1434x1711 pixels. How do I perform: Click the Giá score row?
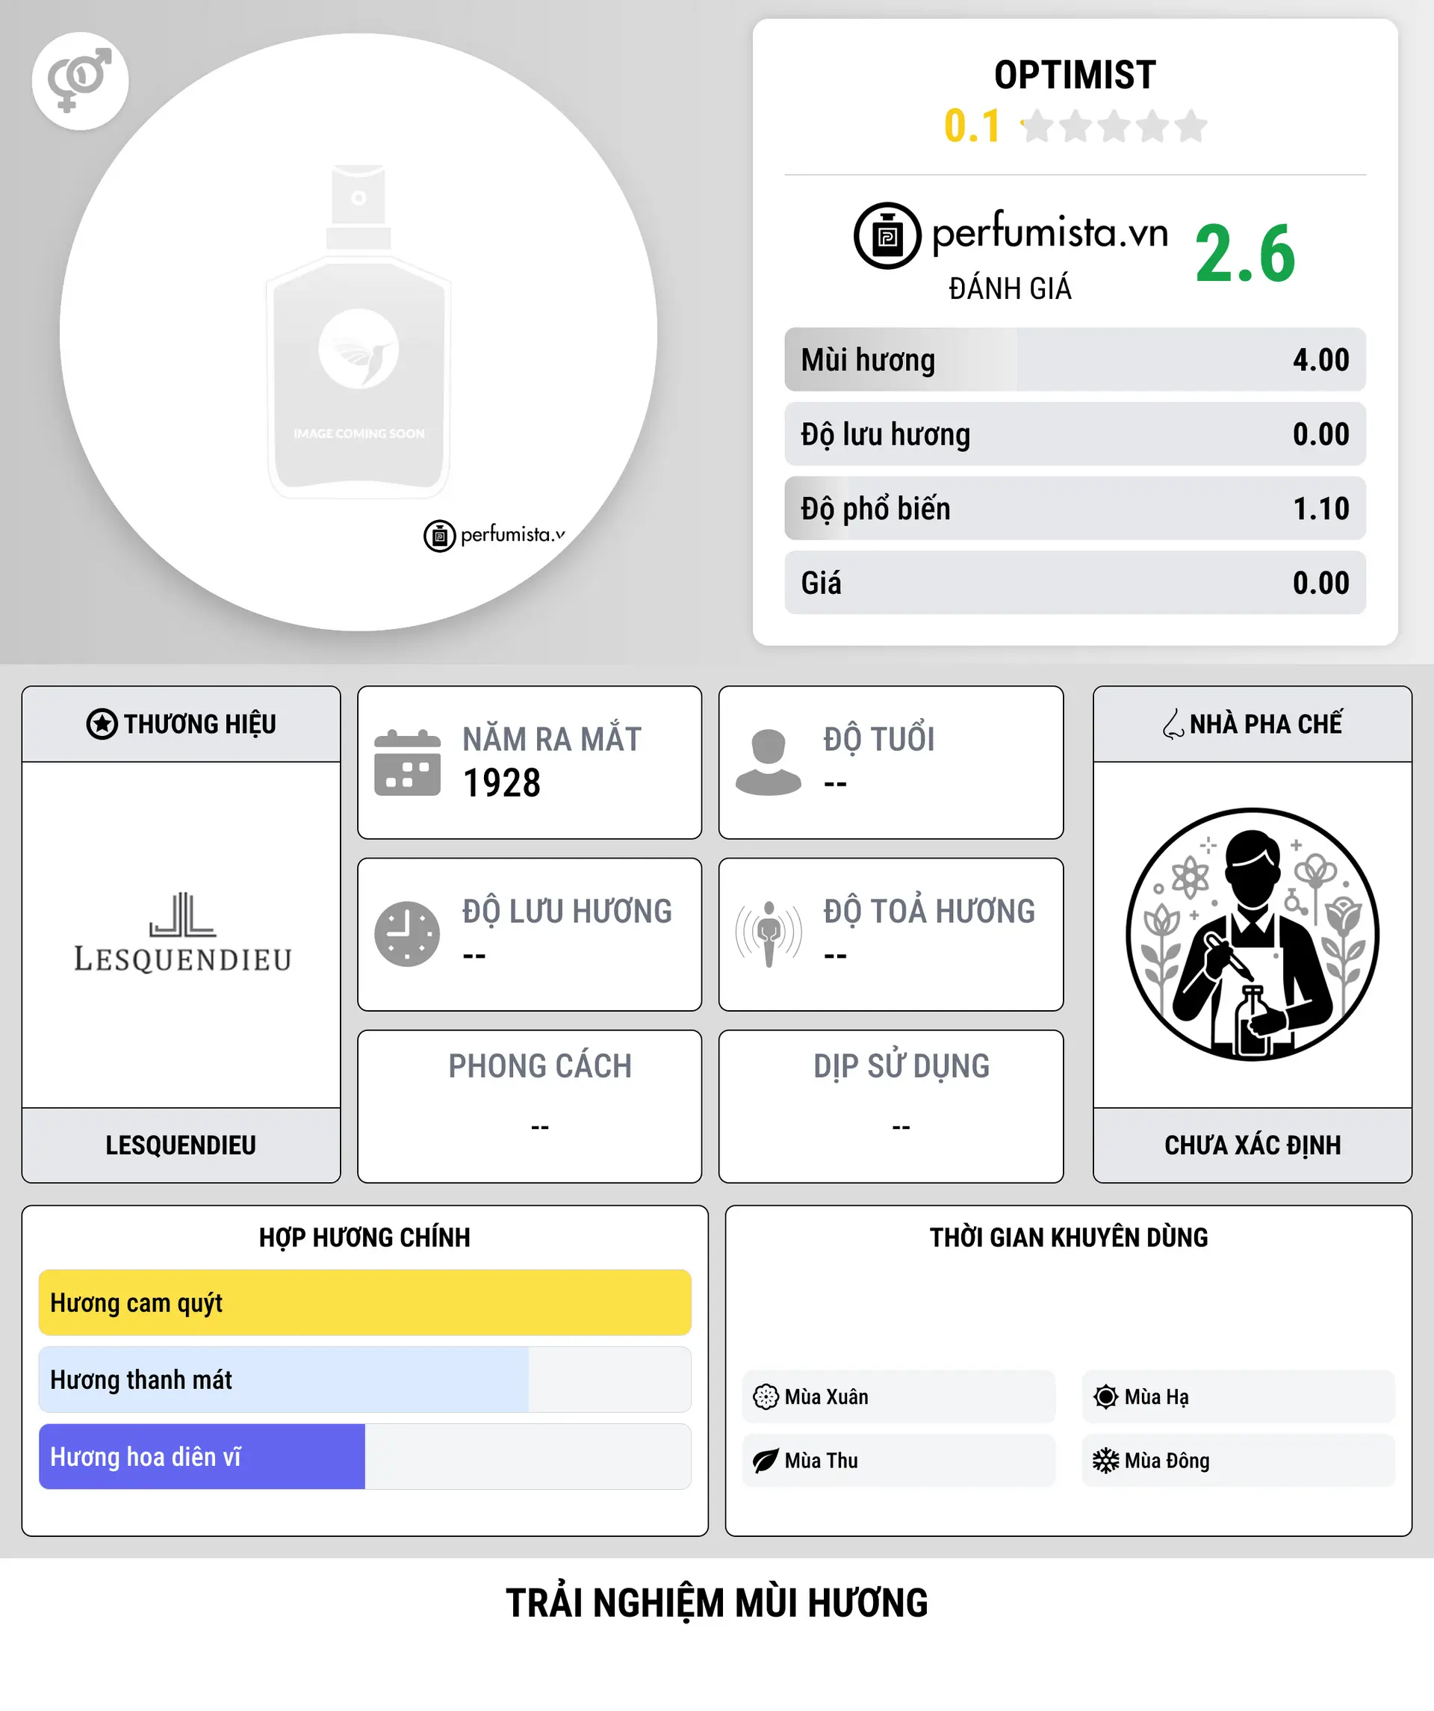point(1075,582)
